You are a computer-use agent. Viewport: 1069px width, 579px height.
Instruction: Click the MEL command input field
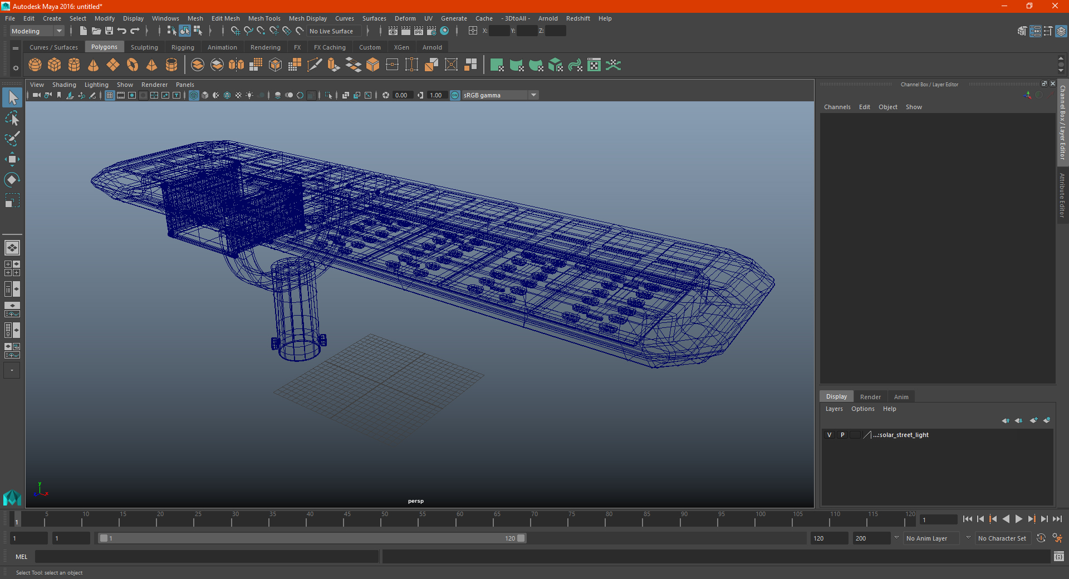point(207,556)
